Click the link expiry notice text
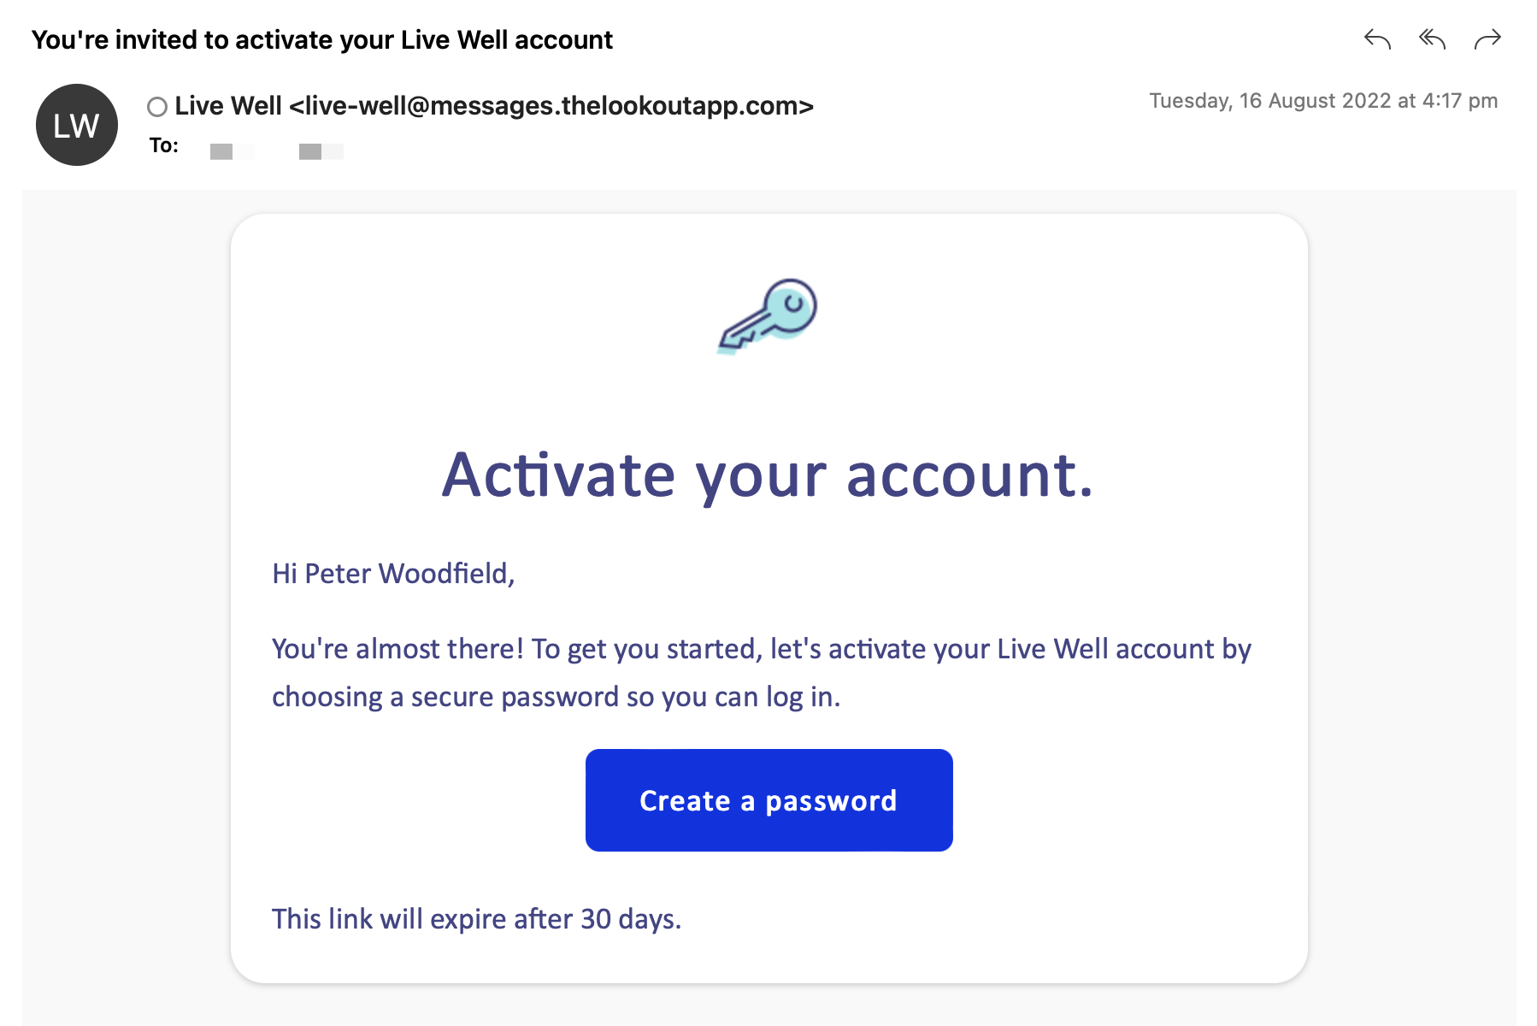Screen dimensions: 1537x1026 pos(476,919)
